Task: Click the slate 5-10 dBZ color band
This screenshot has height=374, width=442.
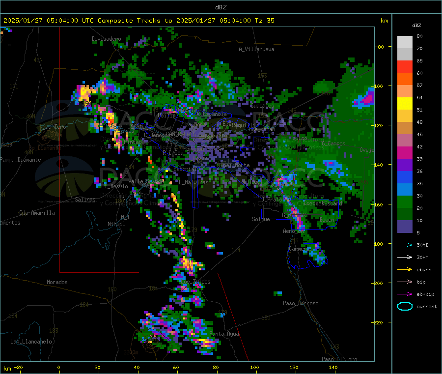Action: pyautogui.click(x=405, y=227)
